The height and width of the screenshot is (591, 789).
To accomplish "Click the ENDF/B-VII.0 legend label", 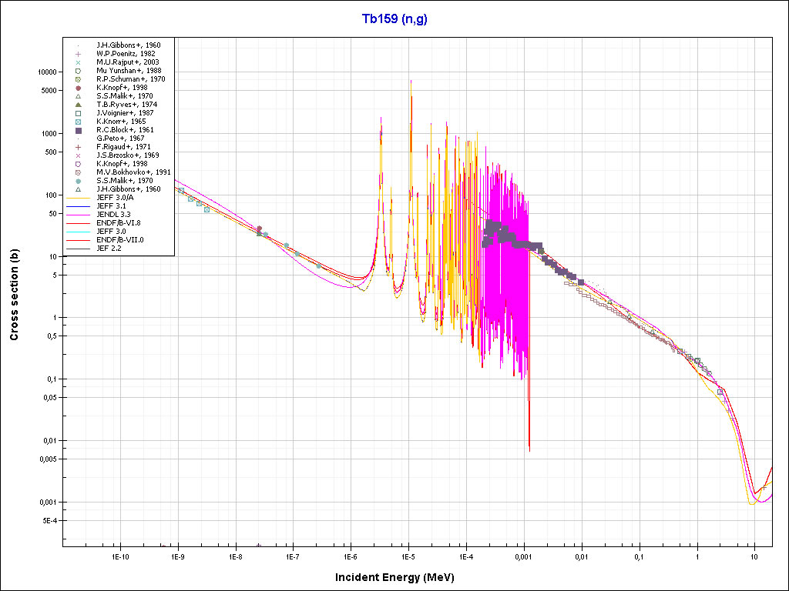I will tap(119, 240).
